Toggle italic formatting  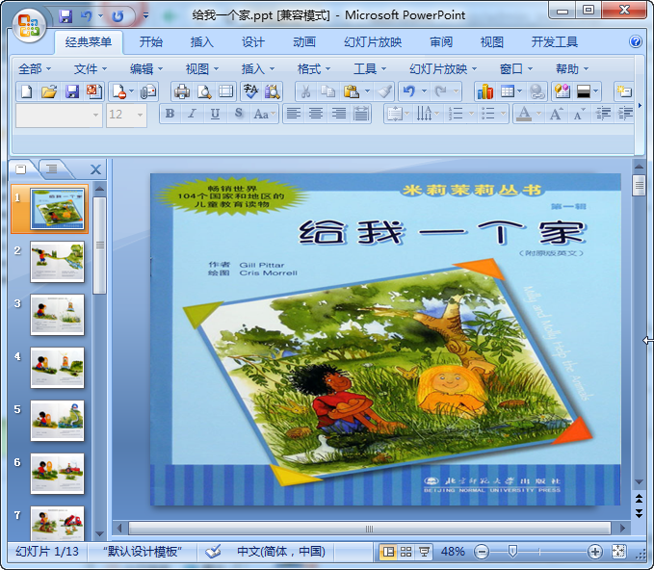[192, 114]
